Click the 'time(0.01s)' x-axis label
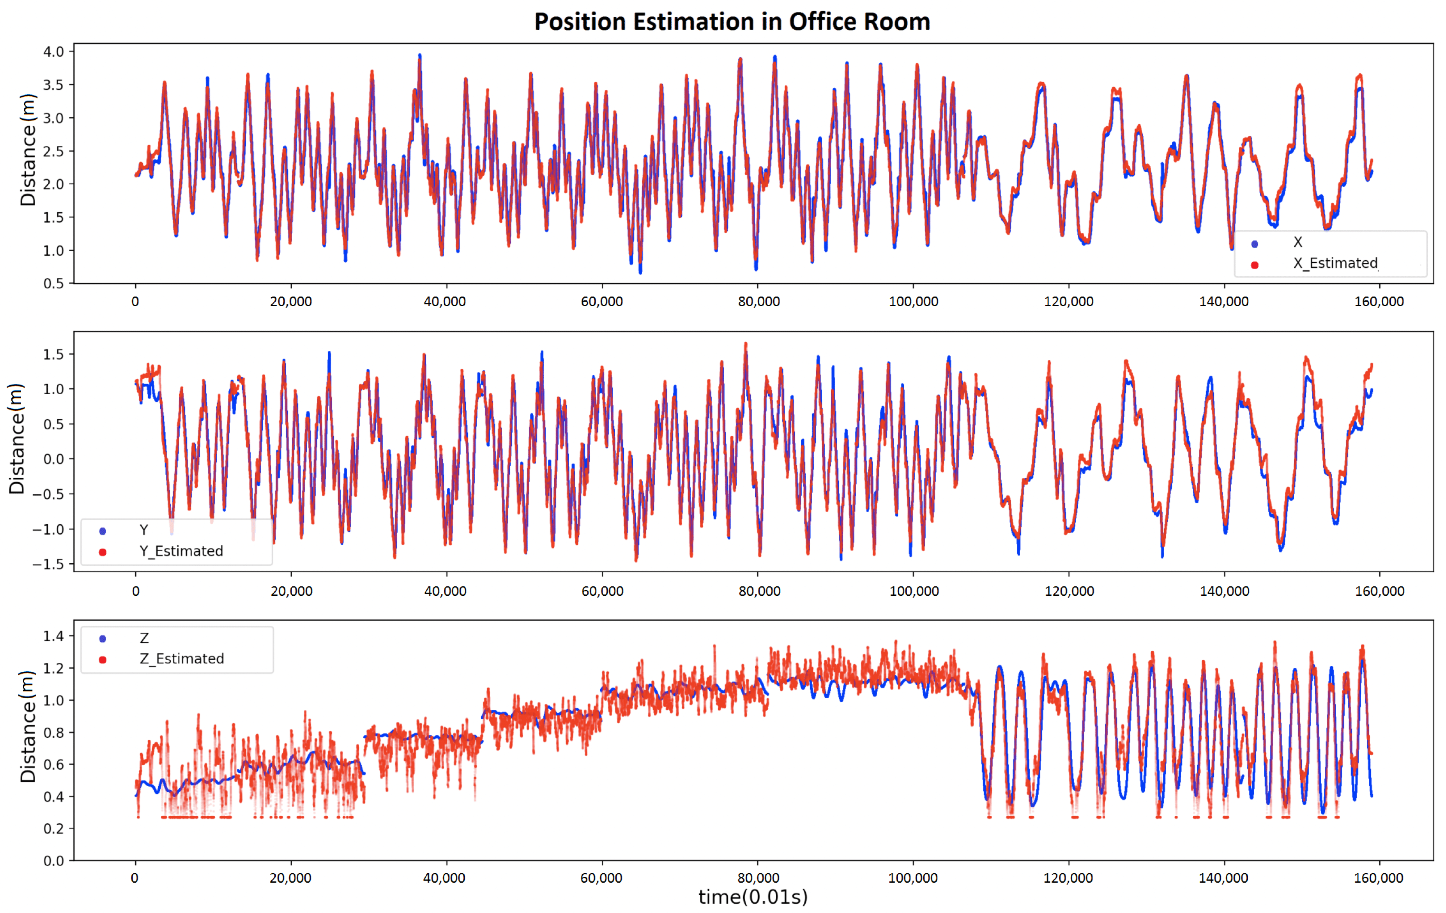Viewport: 1446px width, 913px height. coord(753,897)
